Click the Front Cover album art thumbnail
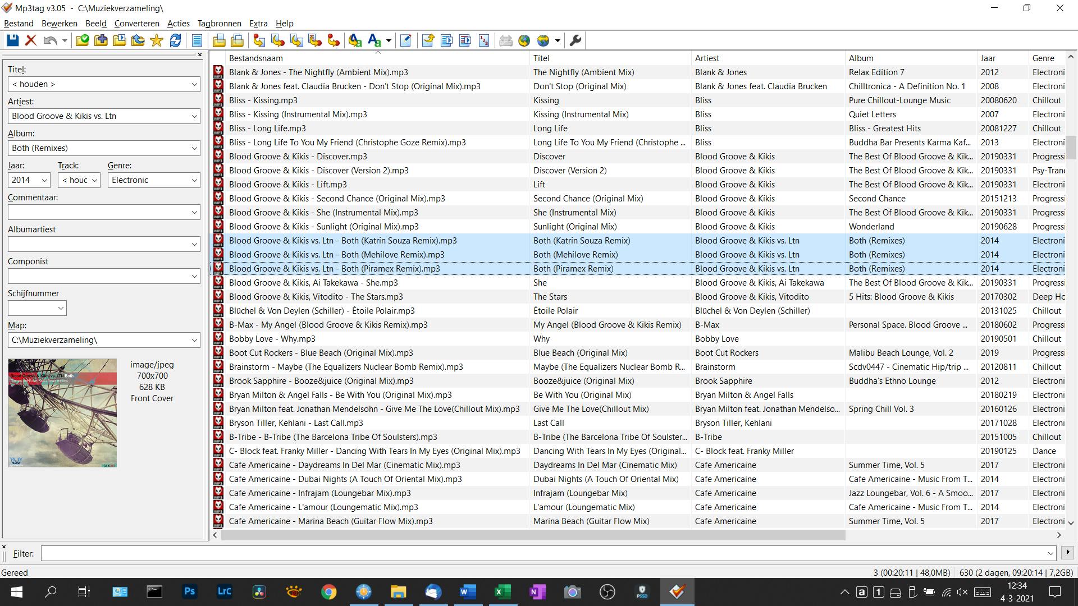Viewport: 1078px width, 606px height. click(62, 413)
